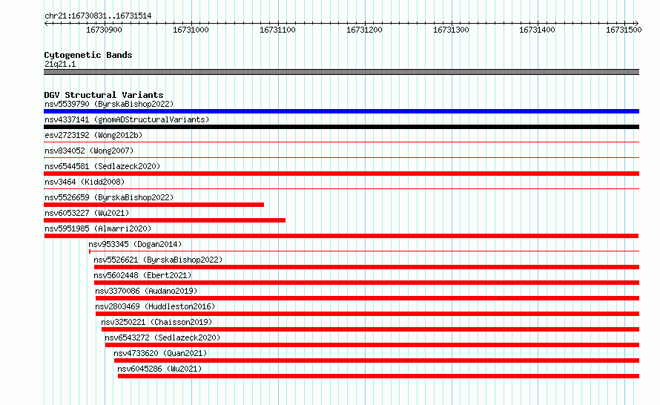Select the red bar under nsv6543272

tap(372, 345)
